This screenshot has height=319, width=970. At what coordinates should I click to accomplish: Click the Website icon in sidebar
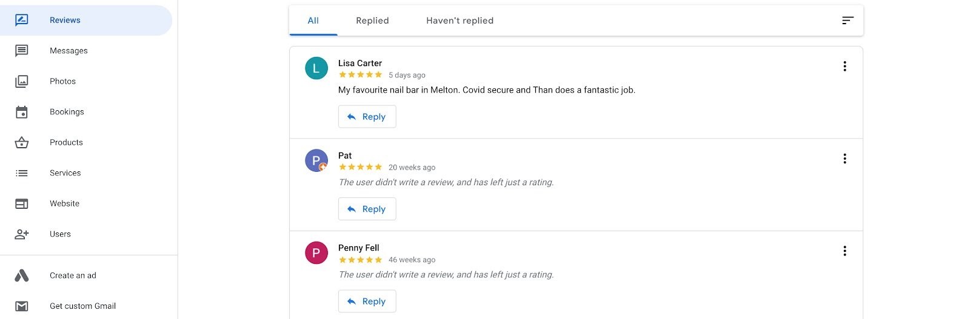pos(22,204)
